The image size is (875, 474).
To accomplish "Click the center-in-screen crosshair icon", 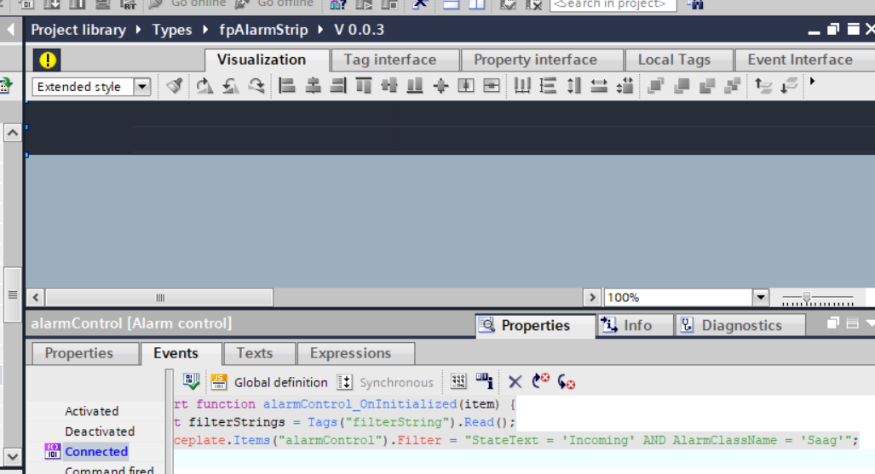I will click(x=440, y=86).
